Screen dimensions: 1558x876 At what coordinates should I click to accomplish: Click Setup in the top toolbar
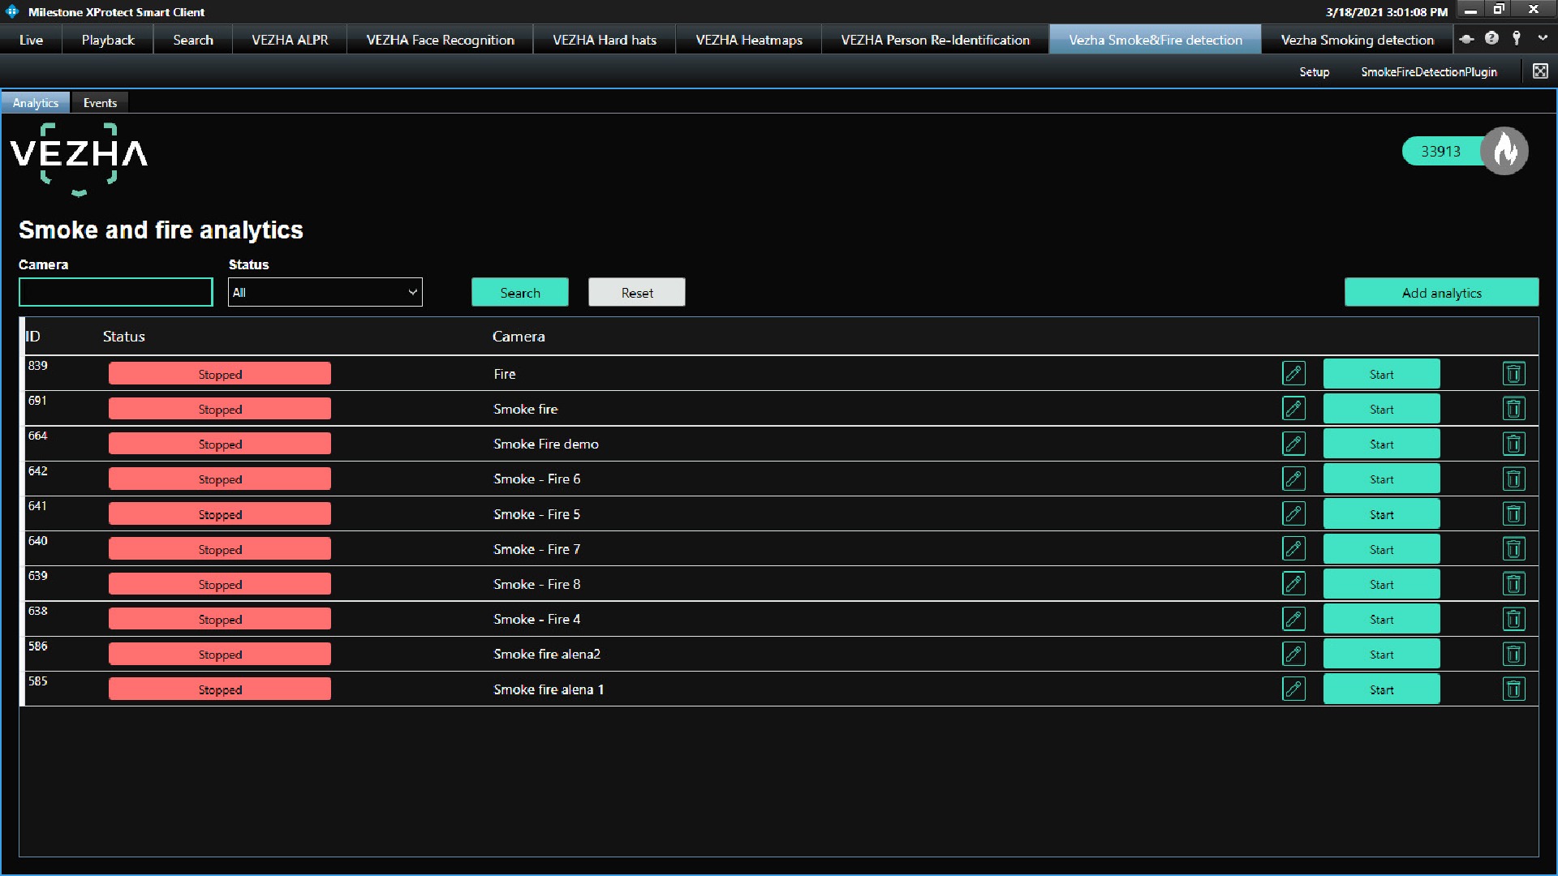tap(1314, 71)
